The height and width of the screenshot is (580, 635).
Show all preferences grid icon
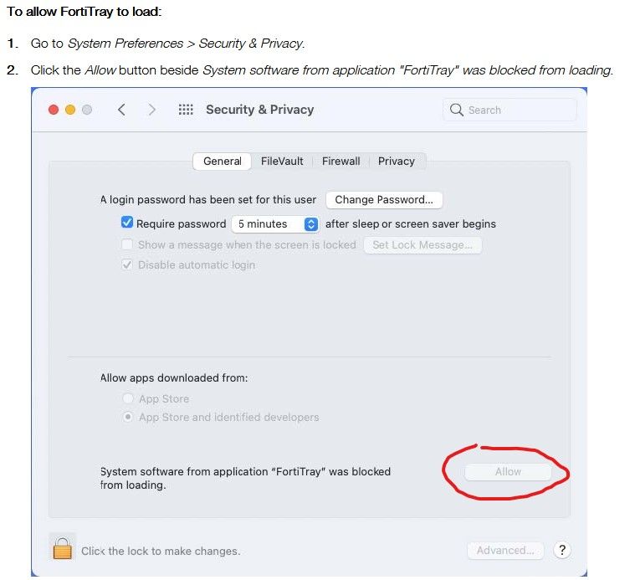coord(186,110)
